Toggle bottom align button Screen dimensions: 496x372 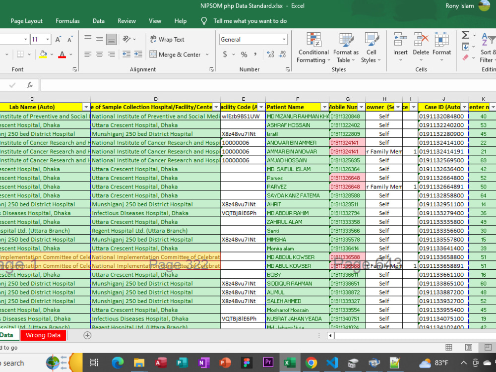[x=111, y=40]
